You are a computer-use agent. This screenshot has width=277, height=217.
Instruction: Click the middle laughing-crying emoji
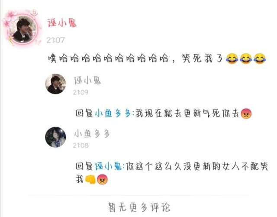tap(246, 58)
